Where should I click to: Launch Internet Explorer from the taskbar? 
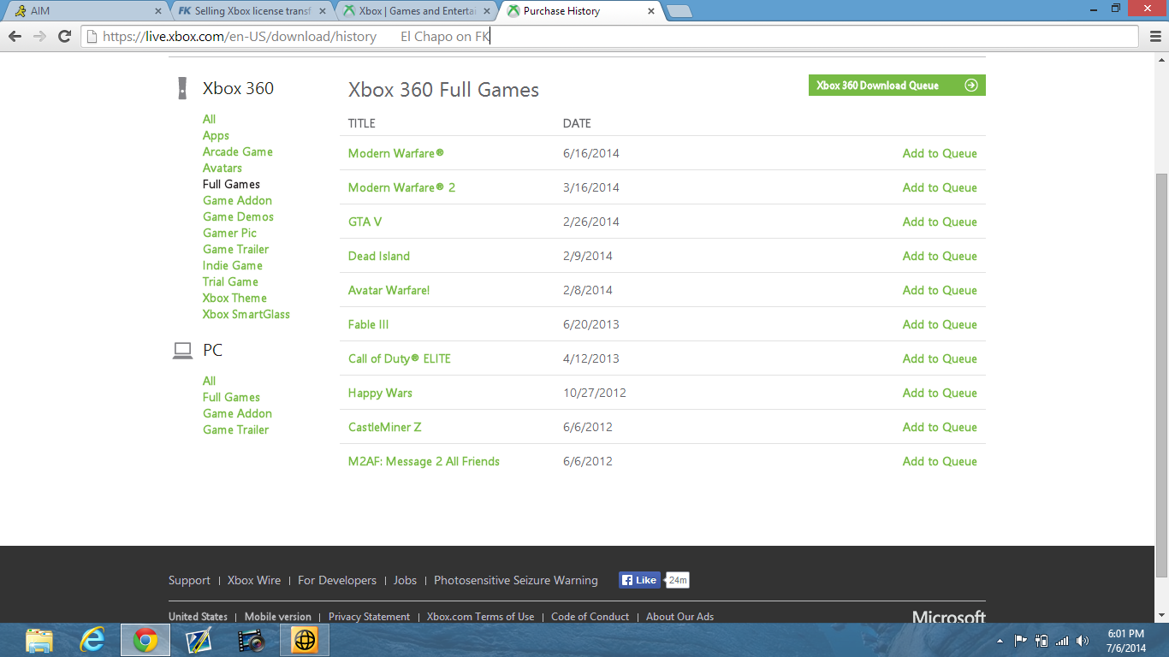click(92, 640)
